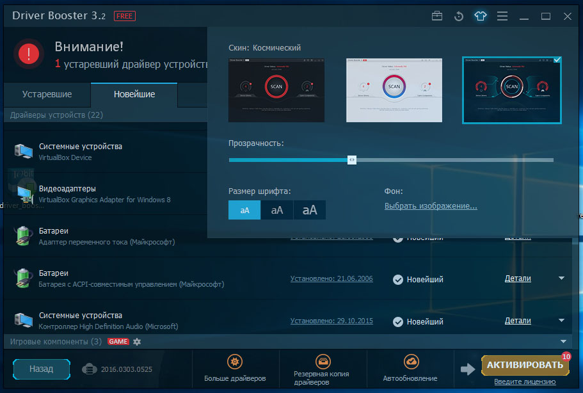Open game components gear settings icon
This screenshot has width=583, height=393.
(x=137, y=342)
